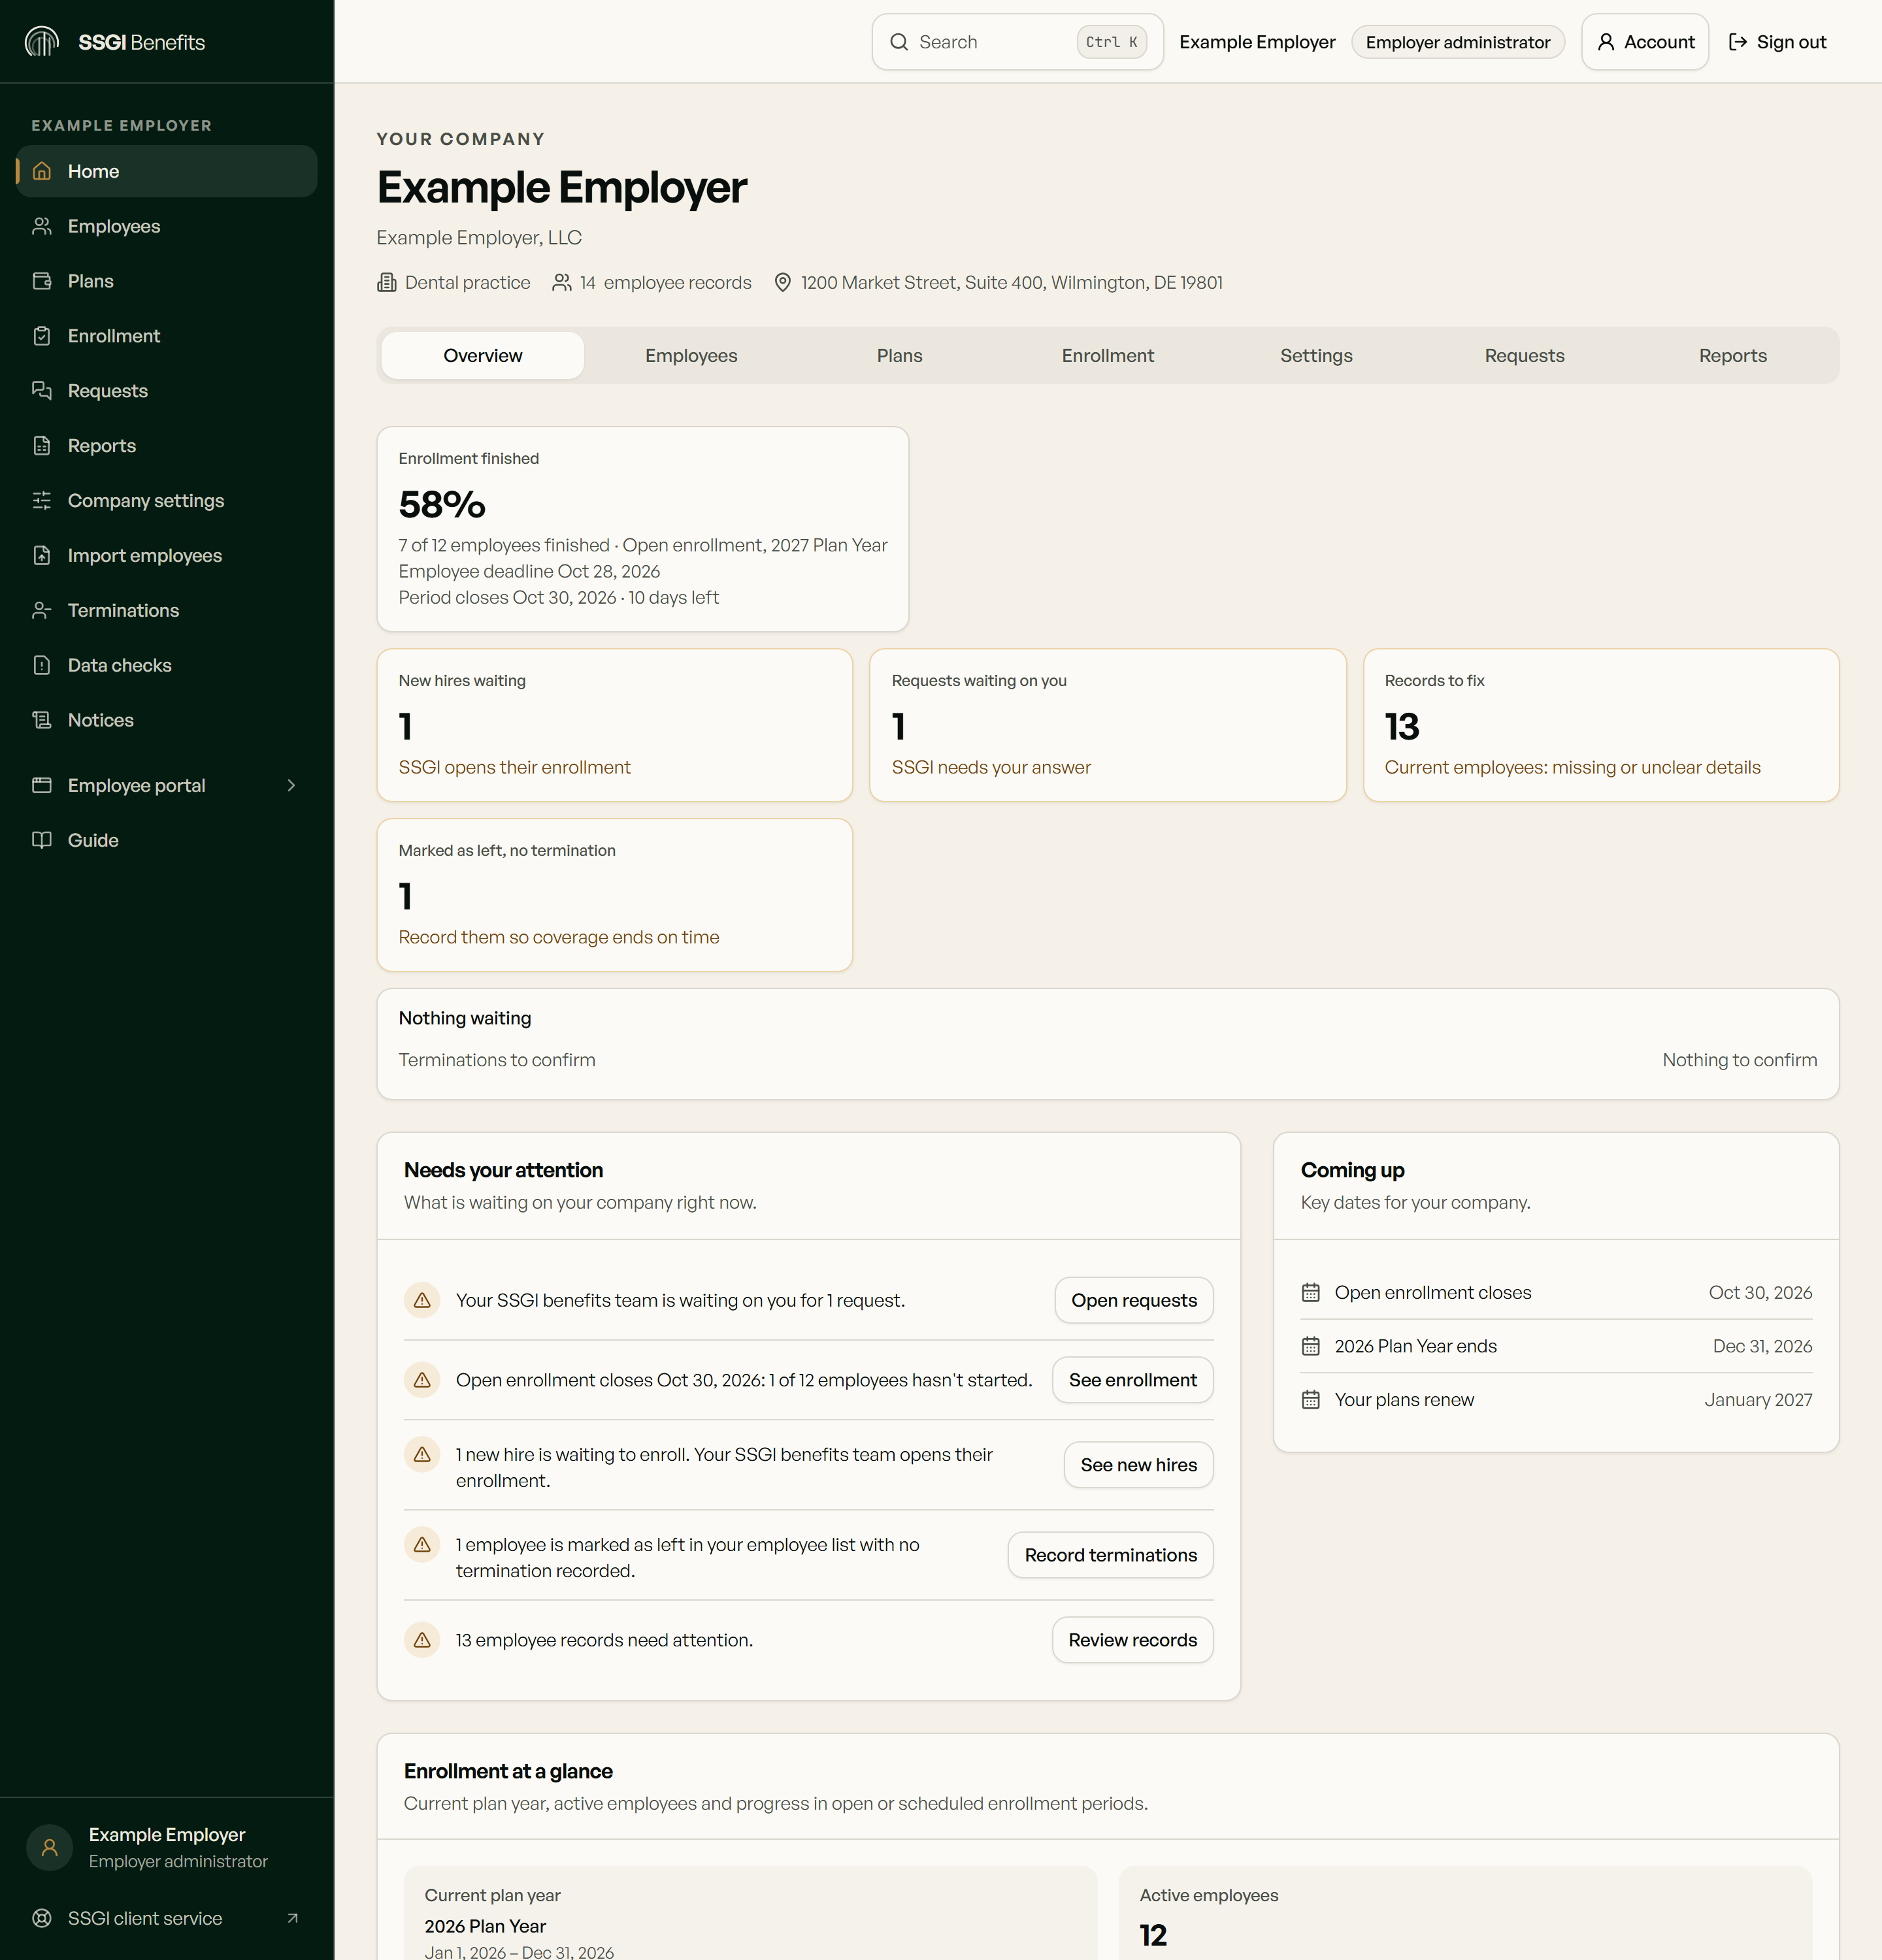This screenshot has width=1882, height=1960.
Task: Click the Plans wallet icon in sidebar
Action: pyautogui.click(x=42, y=281)
